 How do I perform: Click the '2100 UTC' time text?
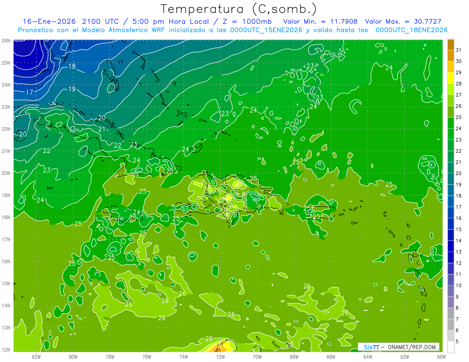point(101,21)
